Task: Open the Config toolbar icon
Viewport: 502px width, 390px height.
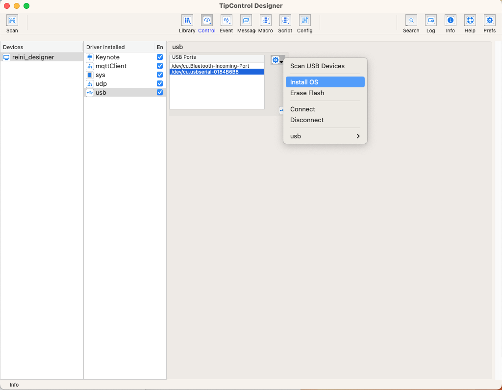Action: [305, 21]
